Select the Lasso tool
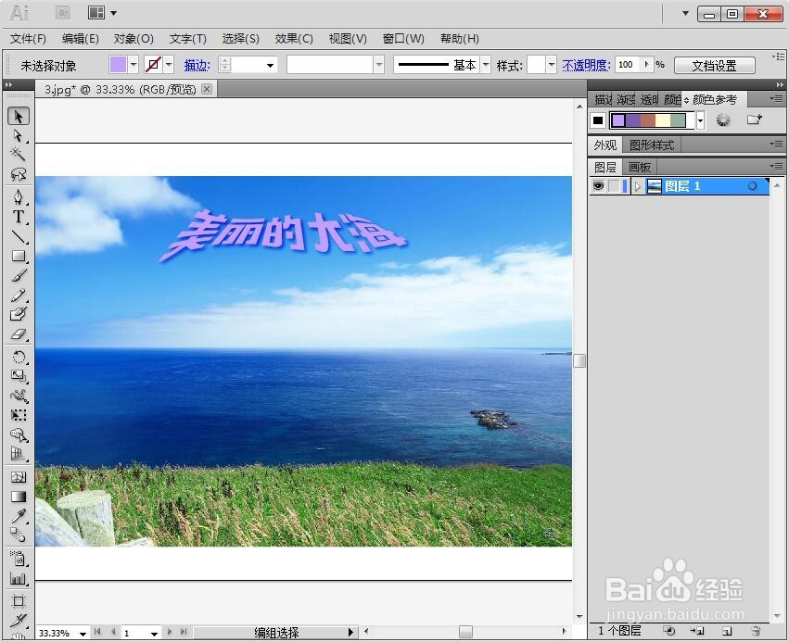Screen dimensions: 789x642 click(19, 174)
